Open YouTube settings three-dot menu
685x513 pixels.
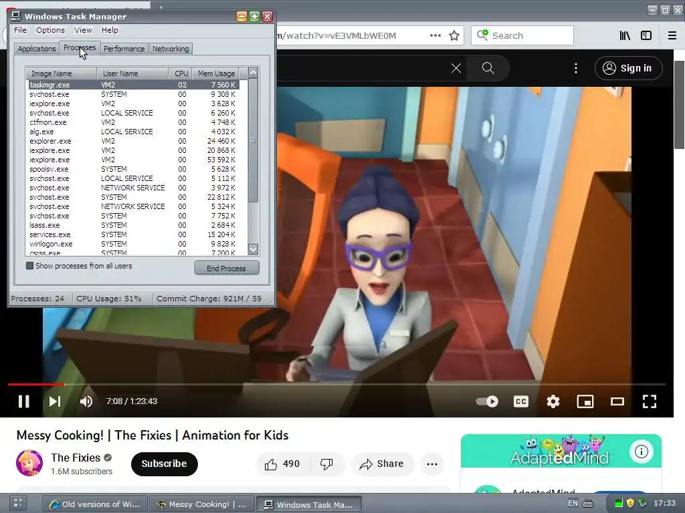pos(576,68)
